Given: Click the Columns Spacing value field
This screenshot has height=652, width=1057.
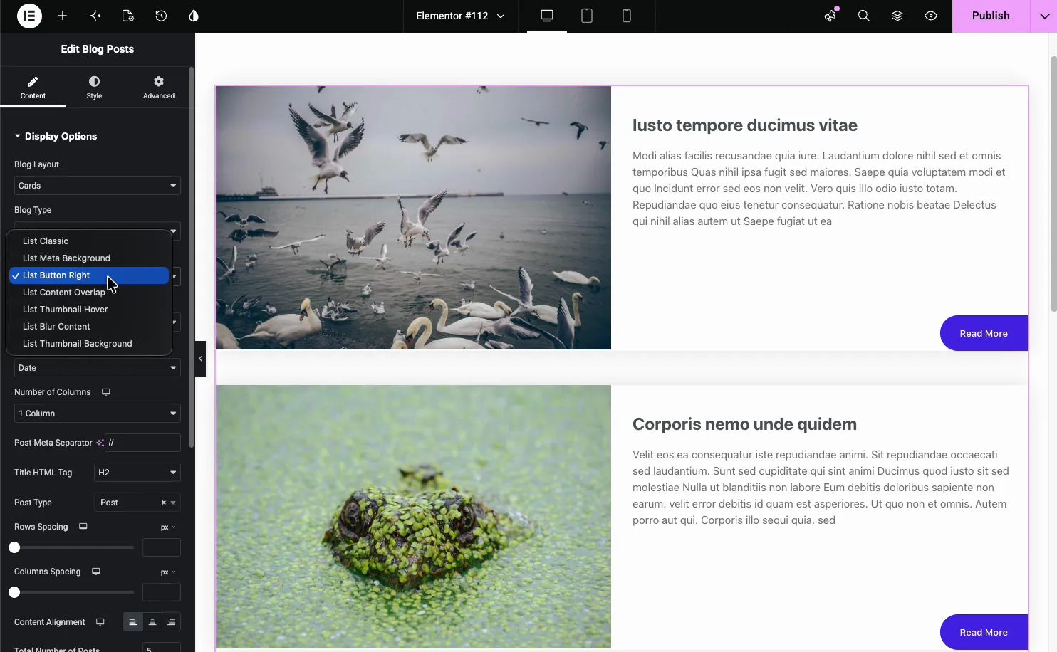Looking at the screenshot, I should pyautogui.click(x=162, y=592).
